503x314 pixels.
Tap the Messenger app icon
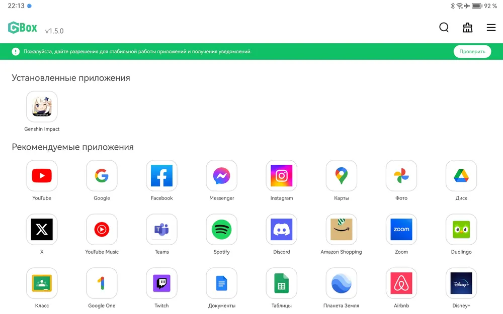pos(222,176)
